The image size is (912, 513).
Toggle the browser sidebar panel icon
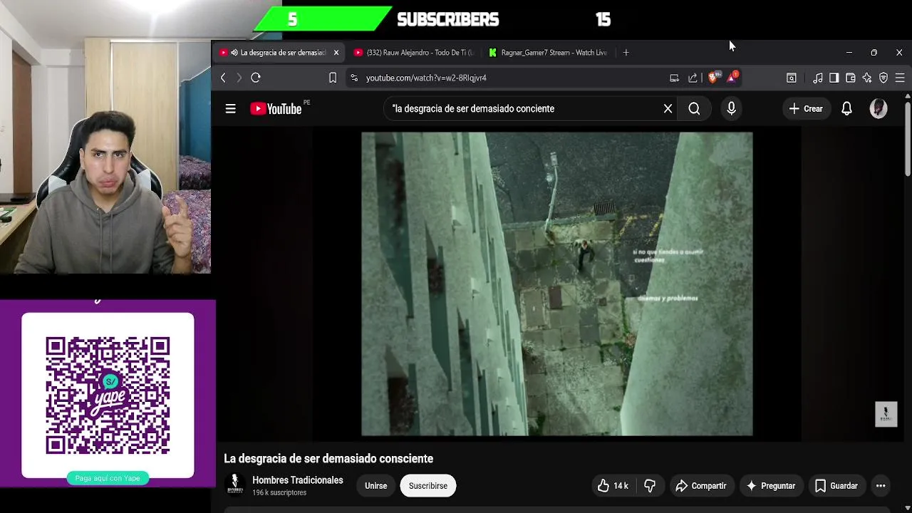pos(834,78)
